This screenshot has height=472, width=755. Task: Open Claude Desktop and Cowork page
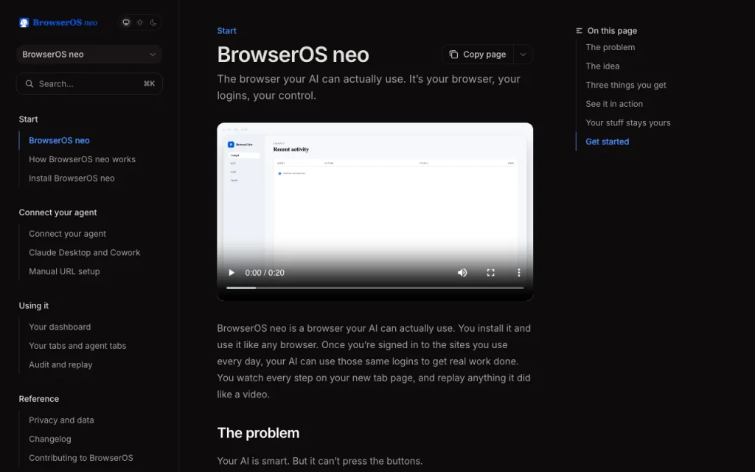point(85,252)
